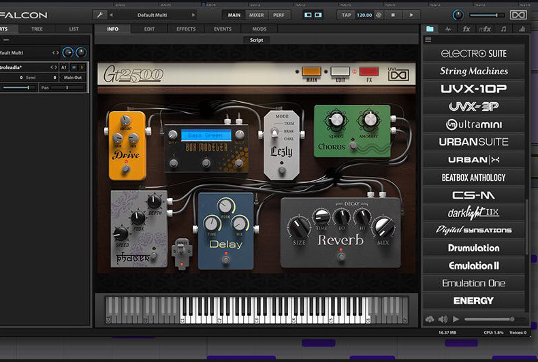Open the fx browser tab
This screenshot has height=362, width=538.
pos(466,29)
